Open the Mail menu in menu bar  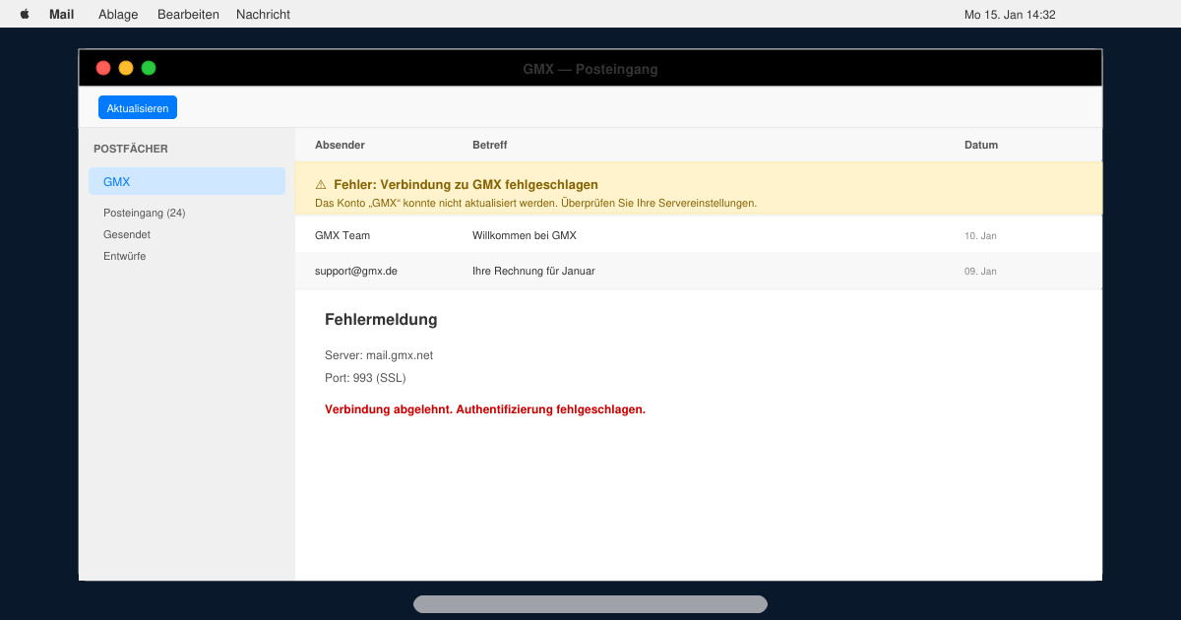point(62,15)
